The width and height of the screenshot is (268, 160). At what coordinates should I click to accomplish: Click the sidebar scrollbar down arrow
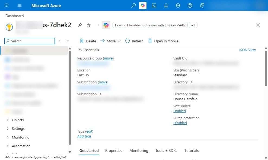(70, 152)
